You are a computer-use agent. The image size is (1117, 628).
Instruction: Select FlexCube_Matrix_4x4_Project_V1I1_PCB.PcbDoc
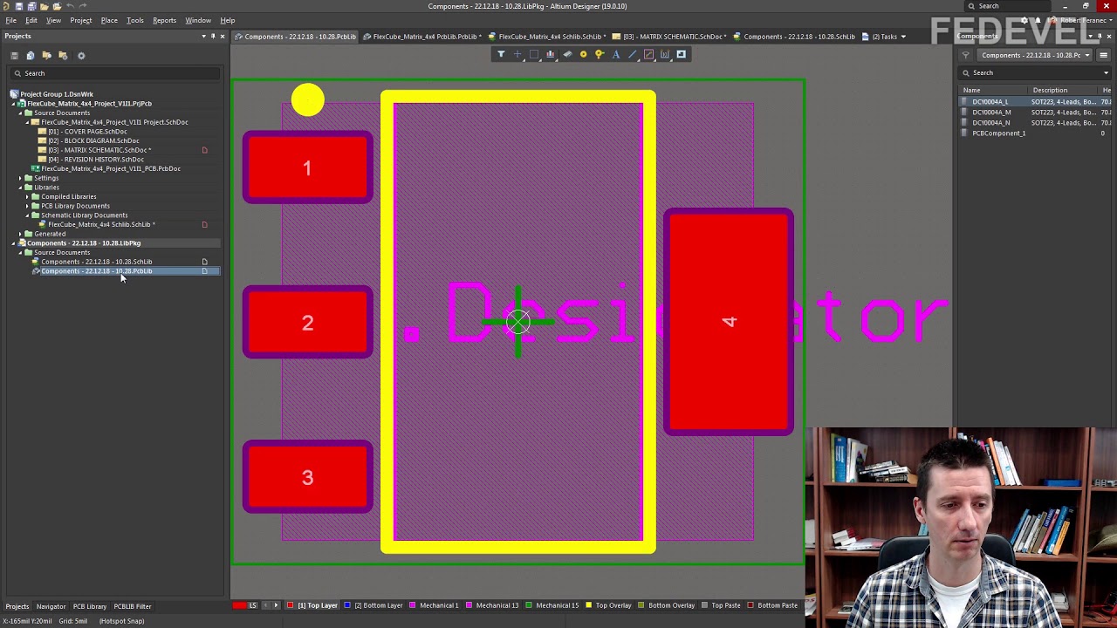click(111, 168)
